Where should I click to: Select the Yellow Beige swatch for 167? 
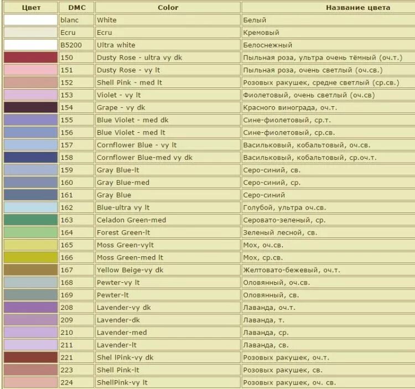tap(30, 270)
